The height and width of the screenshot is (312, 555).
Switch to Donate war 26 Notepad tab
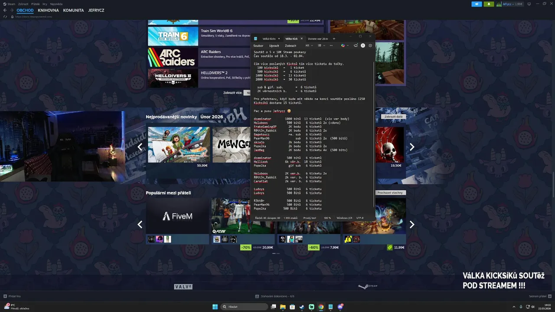tap(318, 39)
